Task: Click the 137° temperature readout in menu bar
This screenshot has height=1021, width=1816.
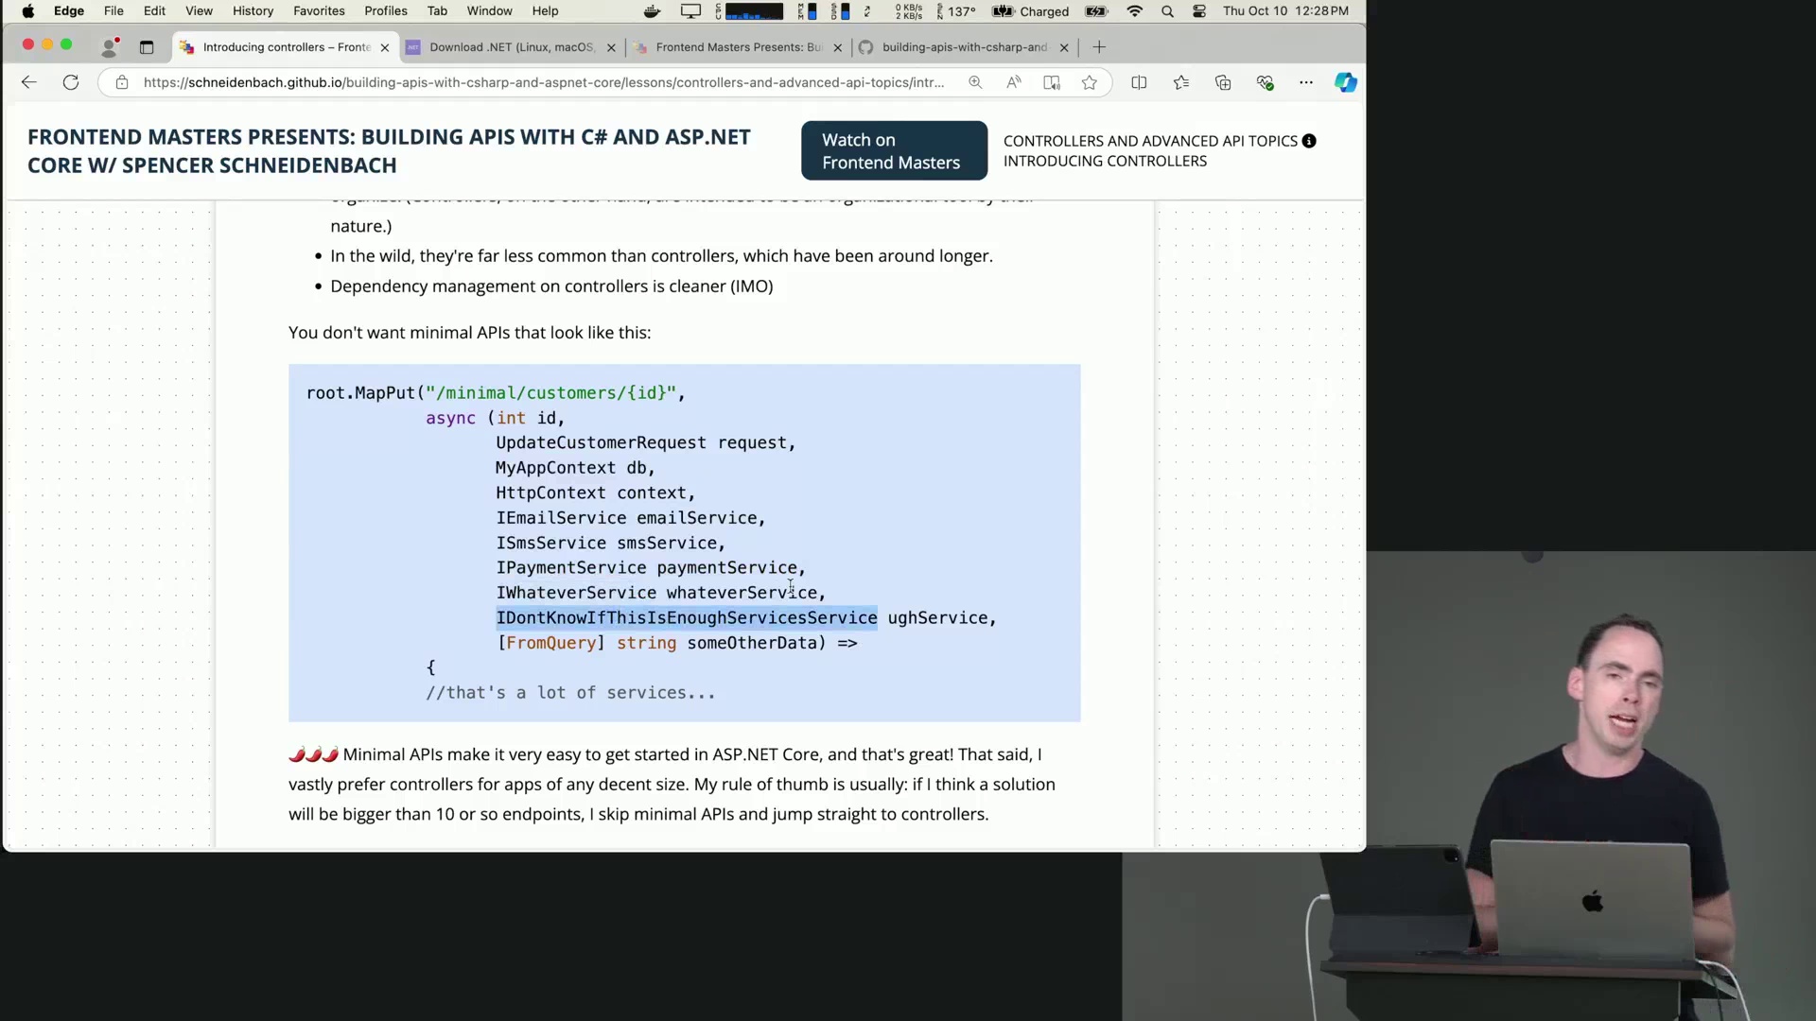Action: click(x=961, y=11)
